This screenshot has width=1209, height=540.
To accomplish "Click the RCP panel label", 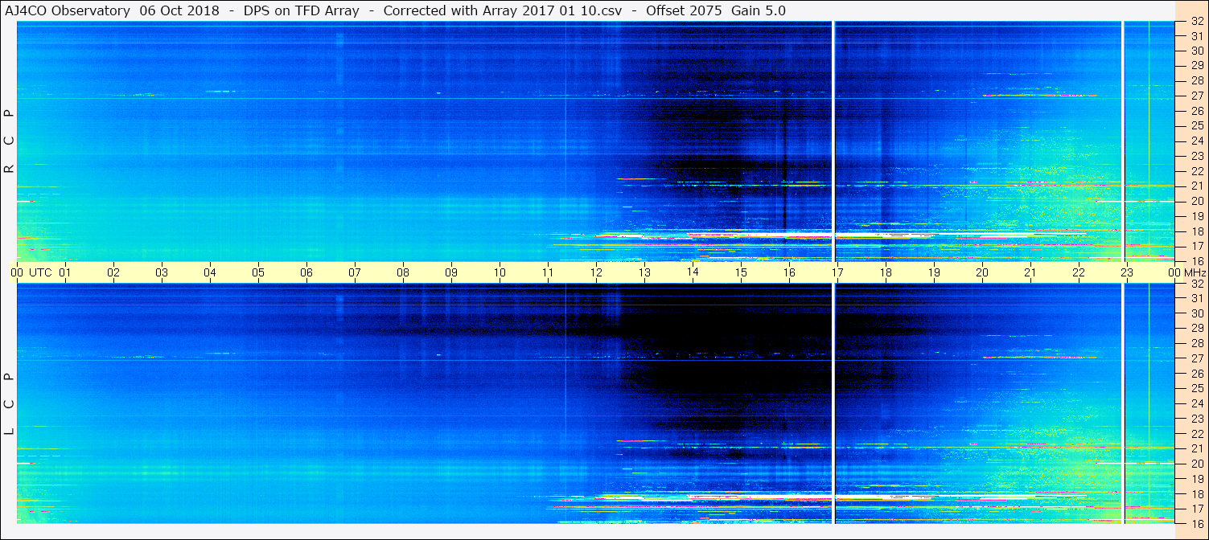I will coord(9,142).
